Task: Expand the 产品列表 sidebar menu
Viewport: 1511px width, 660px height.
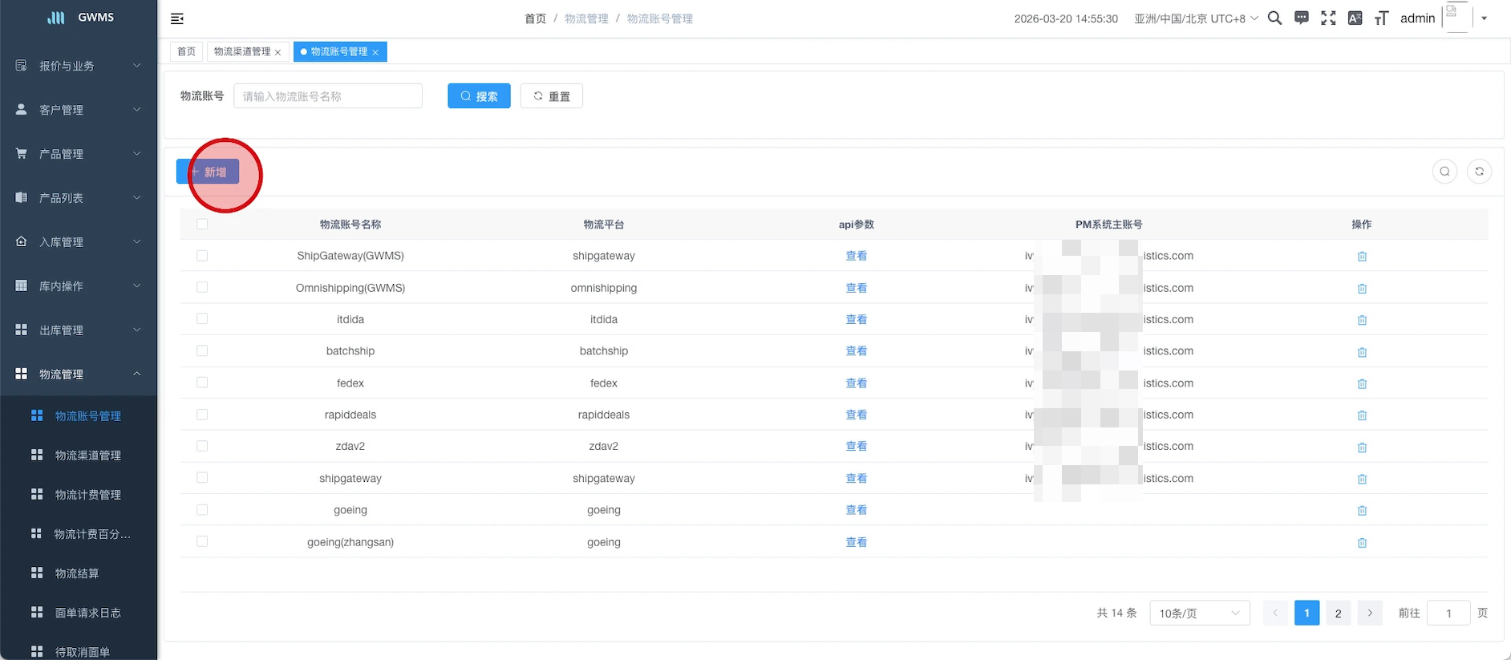Action: click(79, 198)
